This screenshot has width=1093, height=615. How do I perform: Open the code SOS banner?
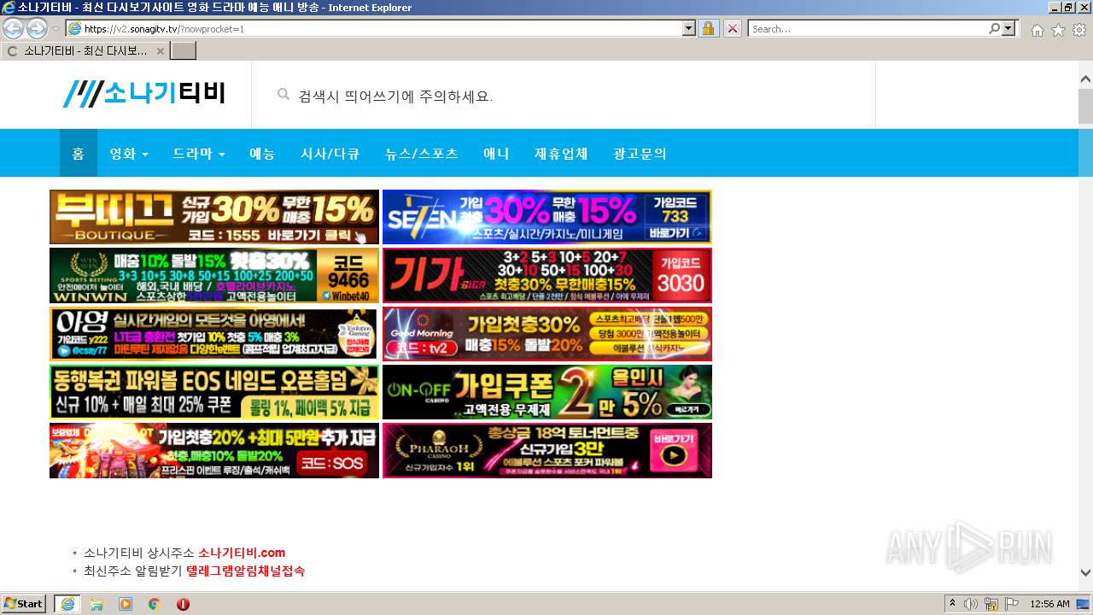click(x=214, y=450)
